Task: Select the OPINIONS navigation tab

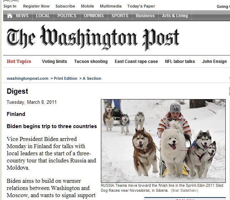Action: pos(93,16)
